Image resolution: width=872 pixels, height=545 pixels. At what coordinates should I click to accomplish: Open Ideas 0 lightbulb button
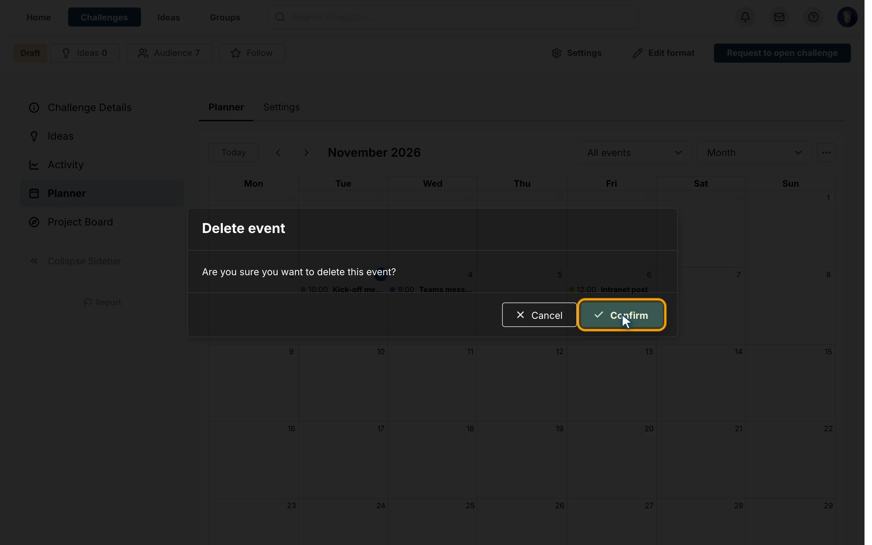click(x=85, y=53)
